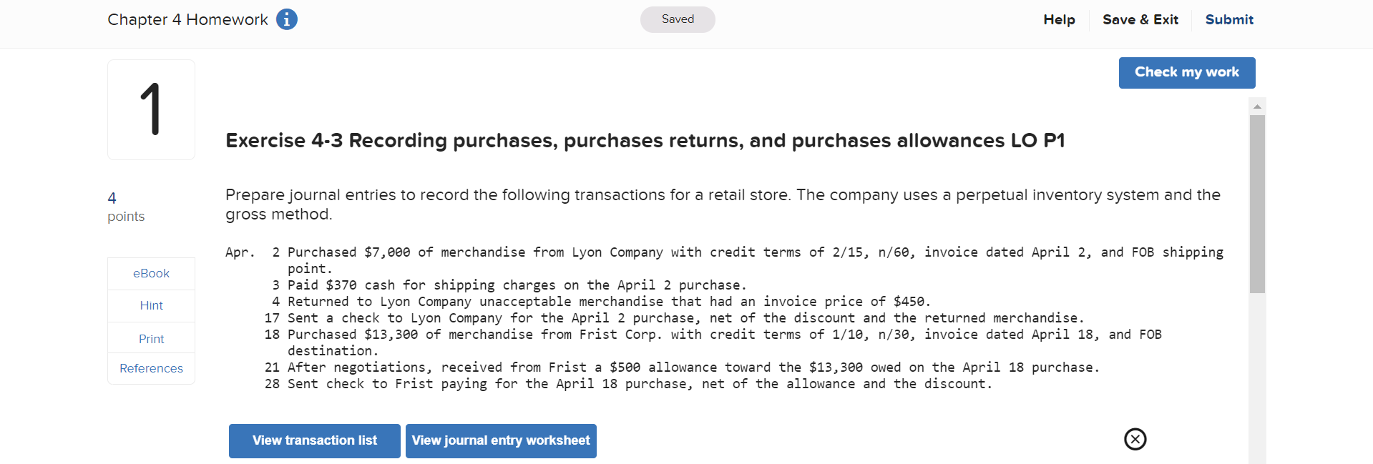Open the Help menu
Screen dimensions: 1373x464
click(x=1059, y=19)
